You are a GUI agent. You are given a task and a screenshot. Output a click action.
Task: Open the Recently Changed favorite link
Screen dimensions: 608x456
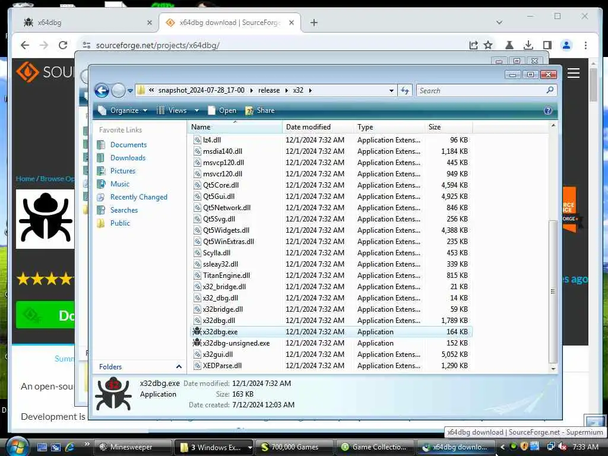point(139,197)
